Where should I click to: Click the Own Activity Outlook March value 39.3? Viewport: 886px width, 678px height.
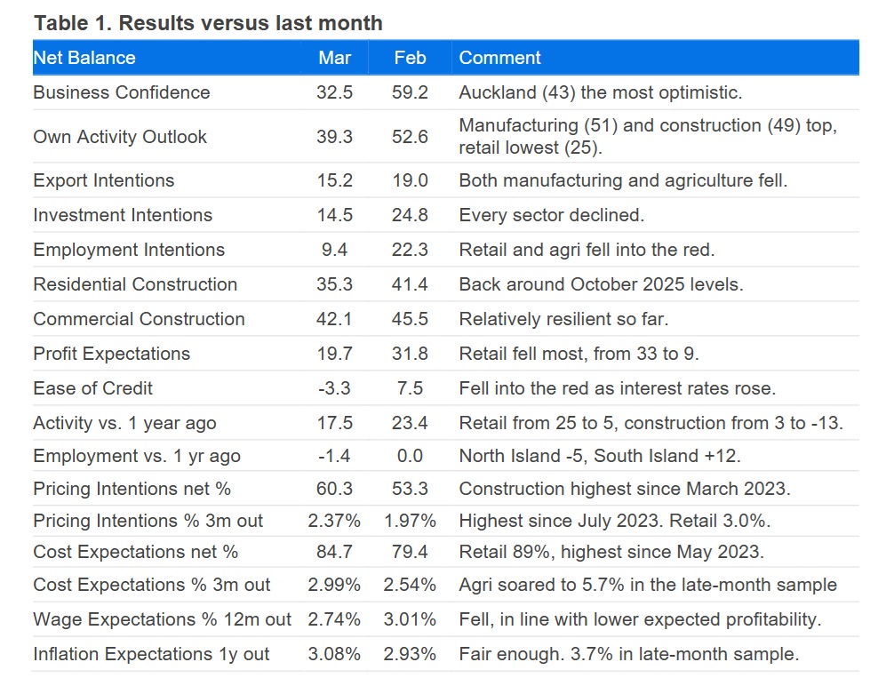pos(335,136)
